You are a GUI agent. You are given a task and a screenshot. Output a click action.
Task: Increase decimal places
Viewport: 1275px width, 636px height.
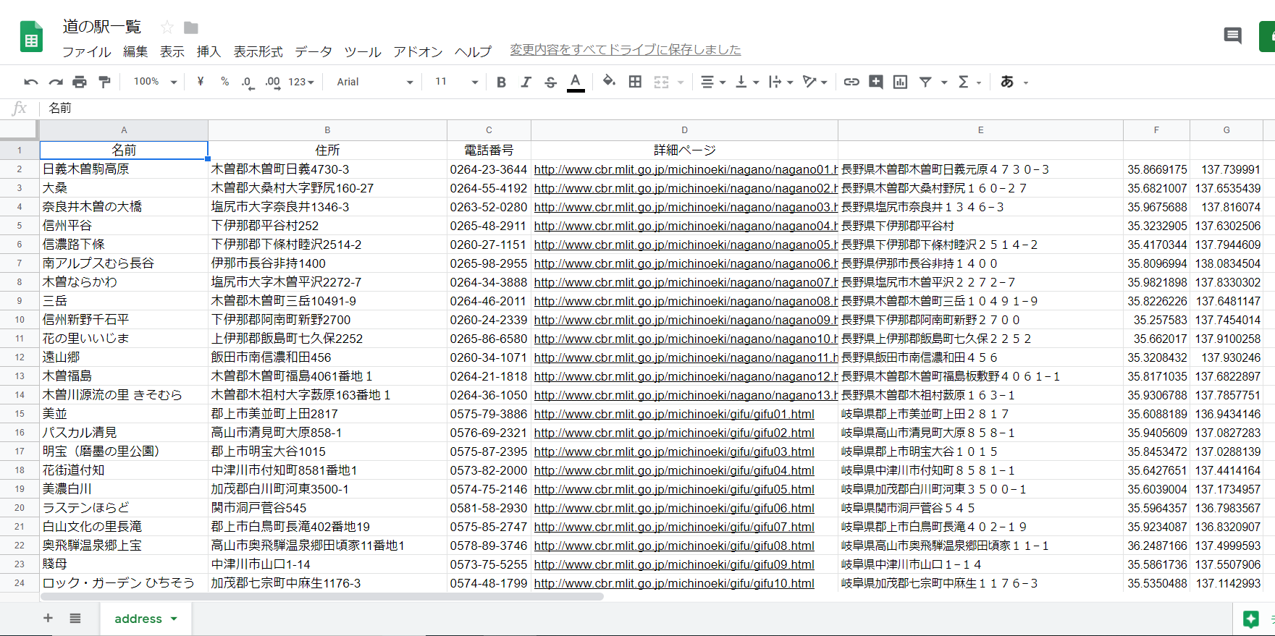(272, 82)
